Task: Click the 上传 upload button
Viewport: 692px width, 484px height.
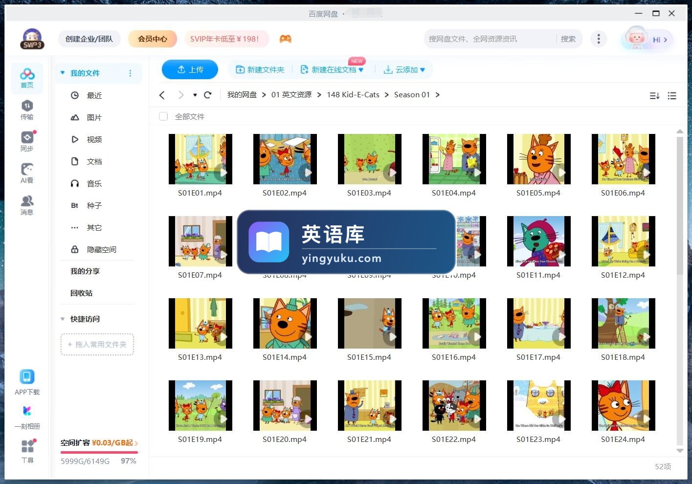Action: [x=190, y=69]
